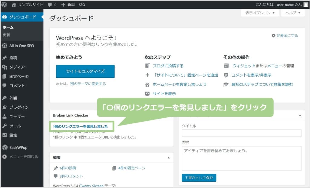Open the 4件の固定ページ link
The image size is (310, 188).
coord(132,168)
